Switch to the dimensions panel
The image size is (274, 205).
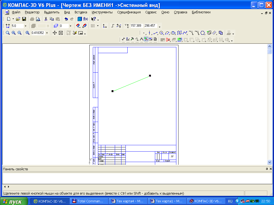pos(123,40)
